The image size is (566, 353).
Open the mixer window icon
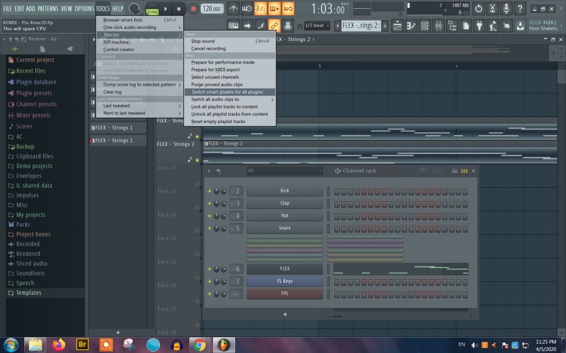(438, 26)
